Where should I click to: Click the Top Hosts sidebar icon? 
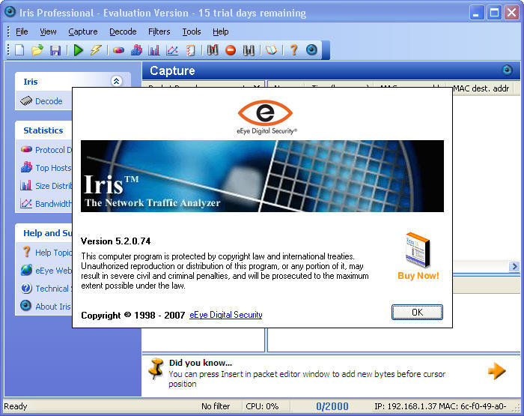[x=26, y=167]
